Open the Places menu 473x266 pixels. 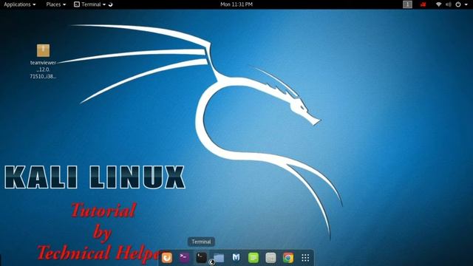[56, 4]
